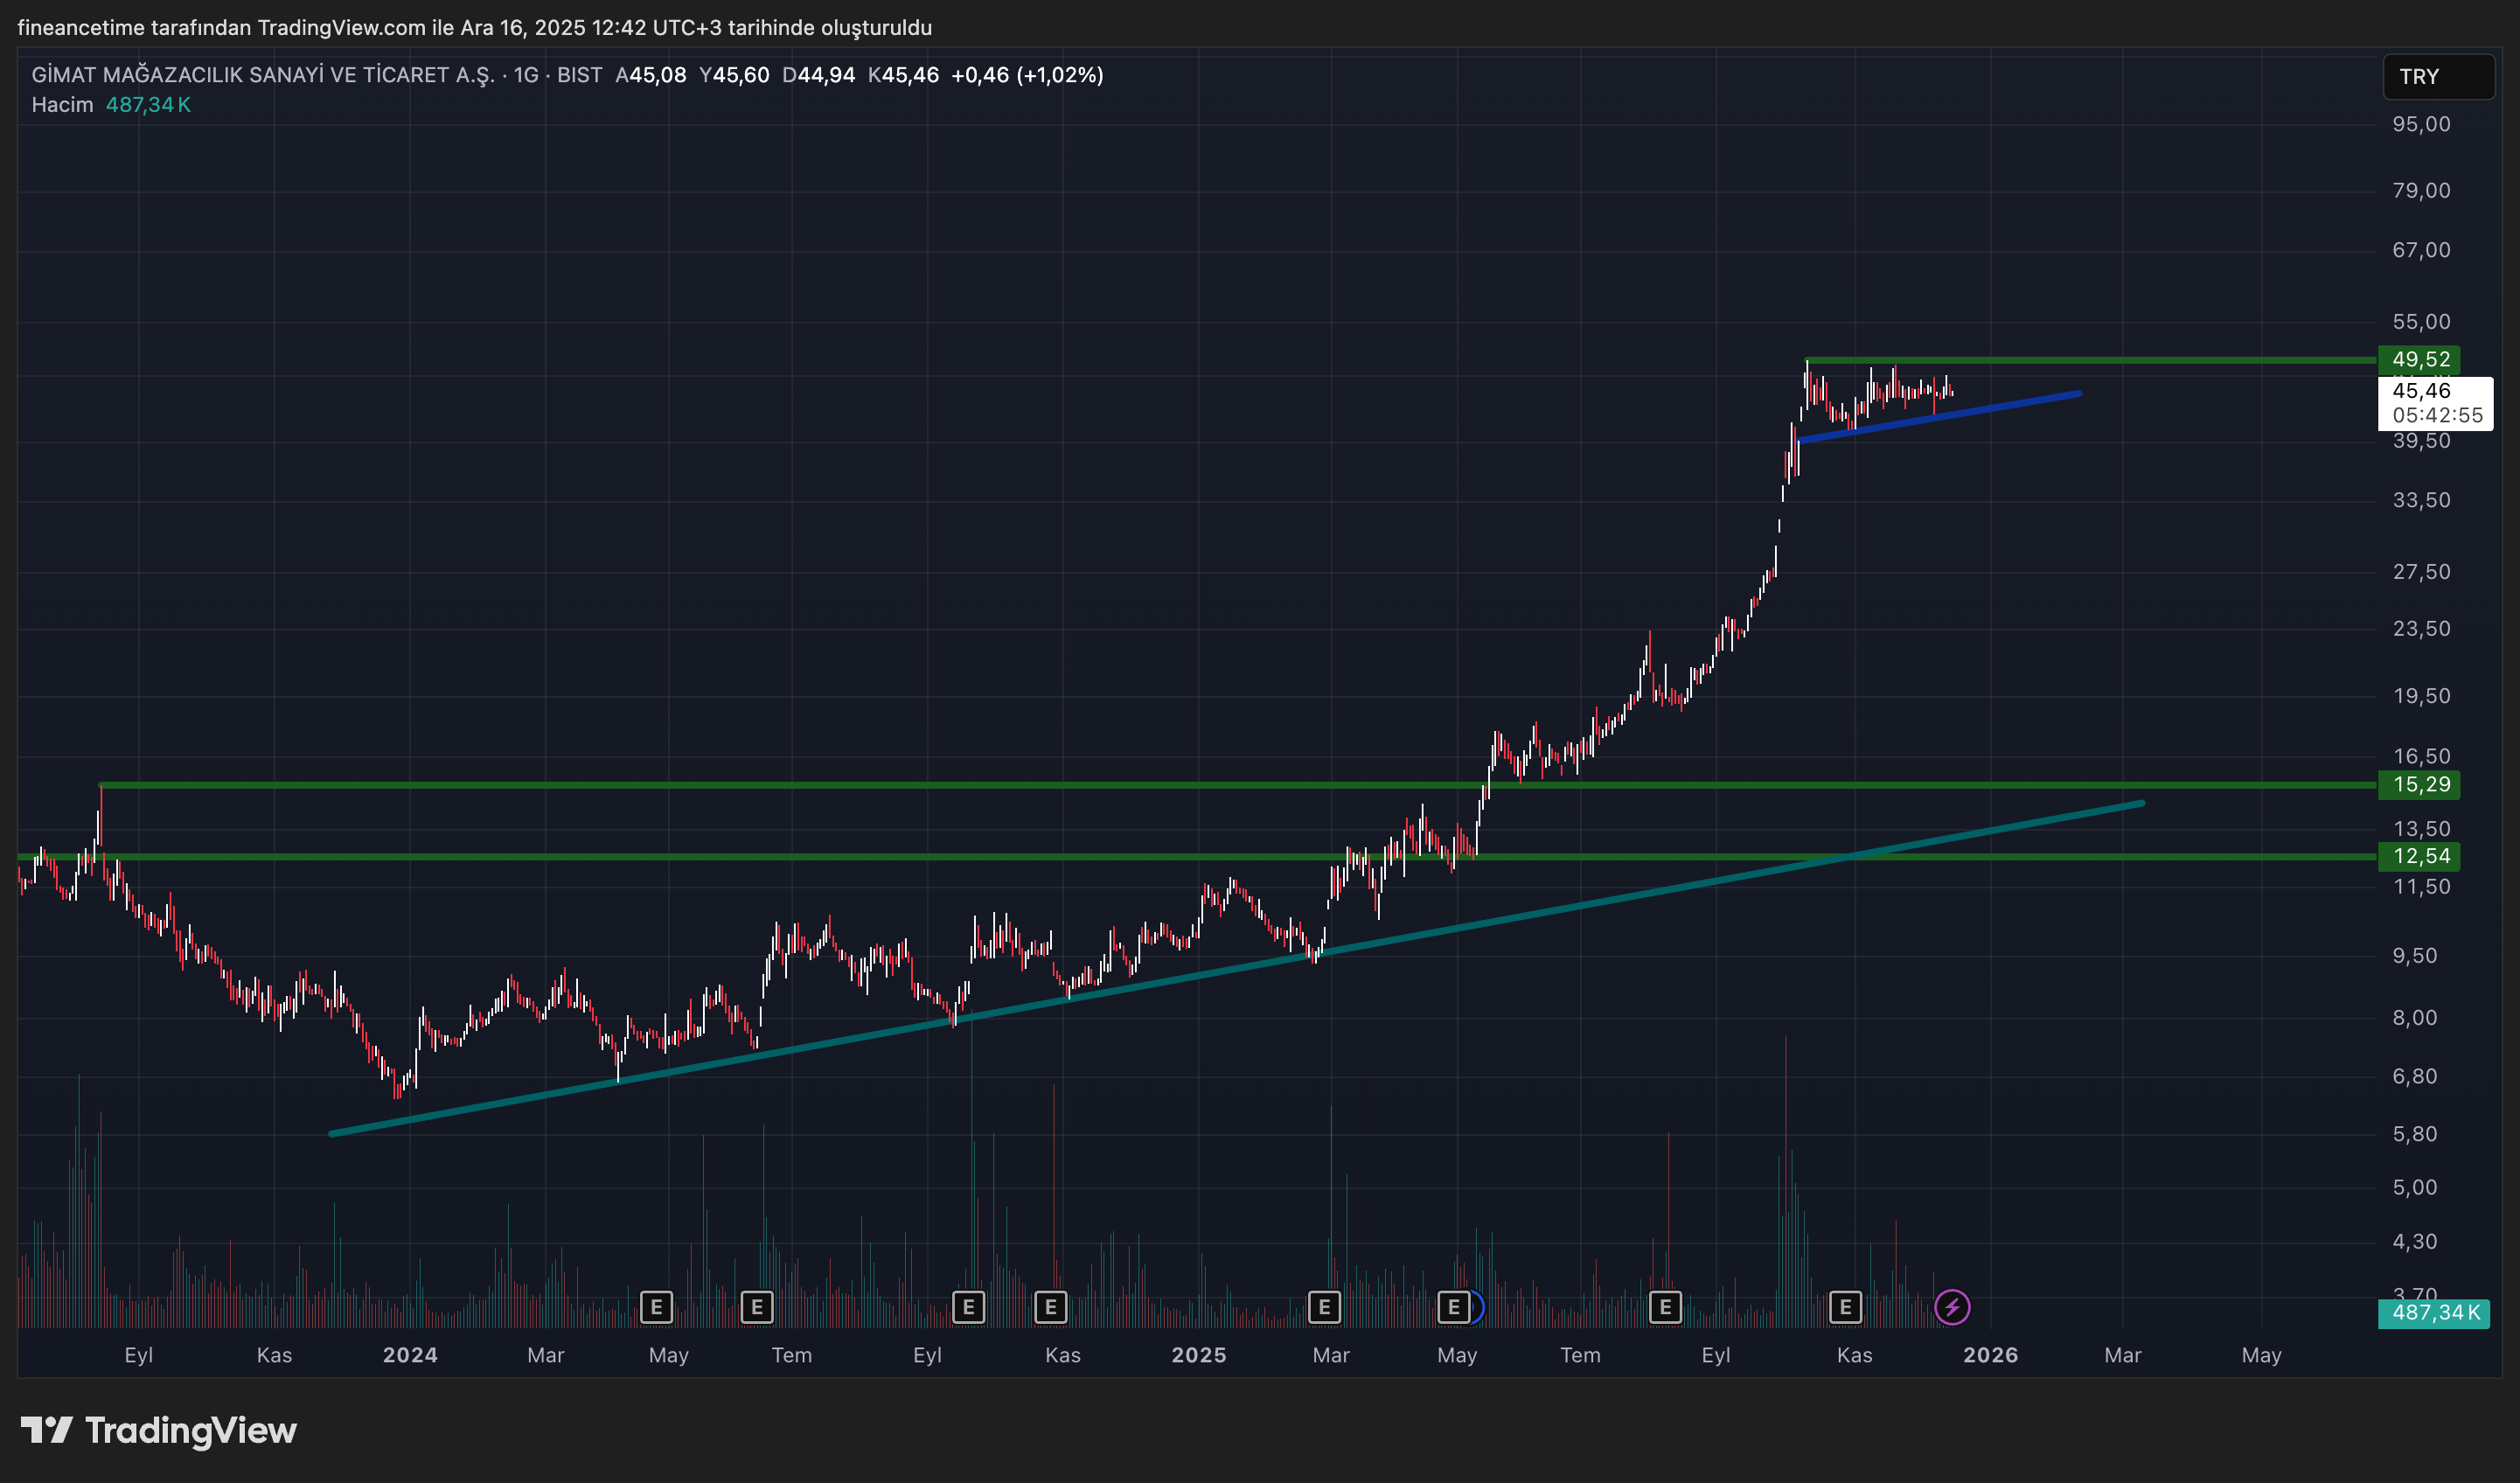Click the 49,52 green price level label
2520x1483 pixels.
click(2420, 359)
